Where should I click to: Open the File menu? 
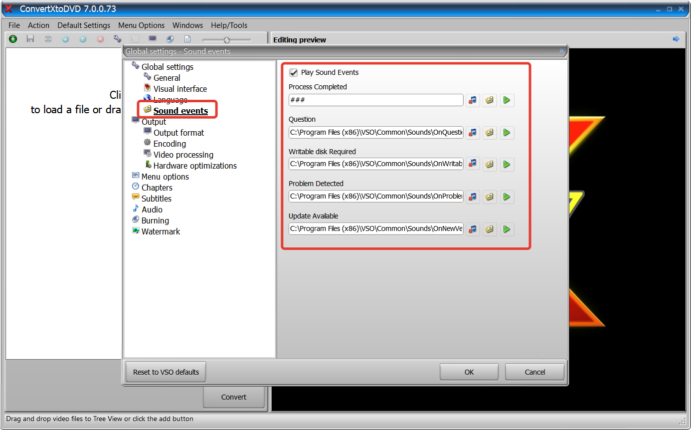point(14,25)
